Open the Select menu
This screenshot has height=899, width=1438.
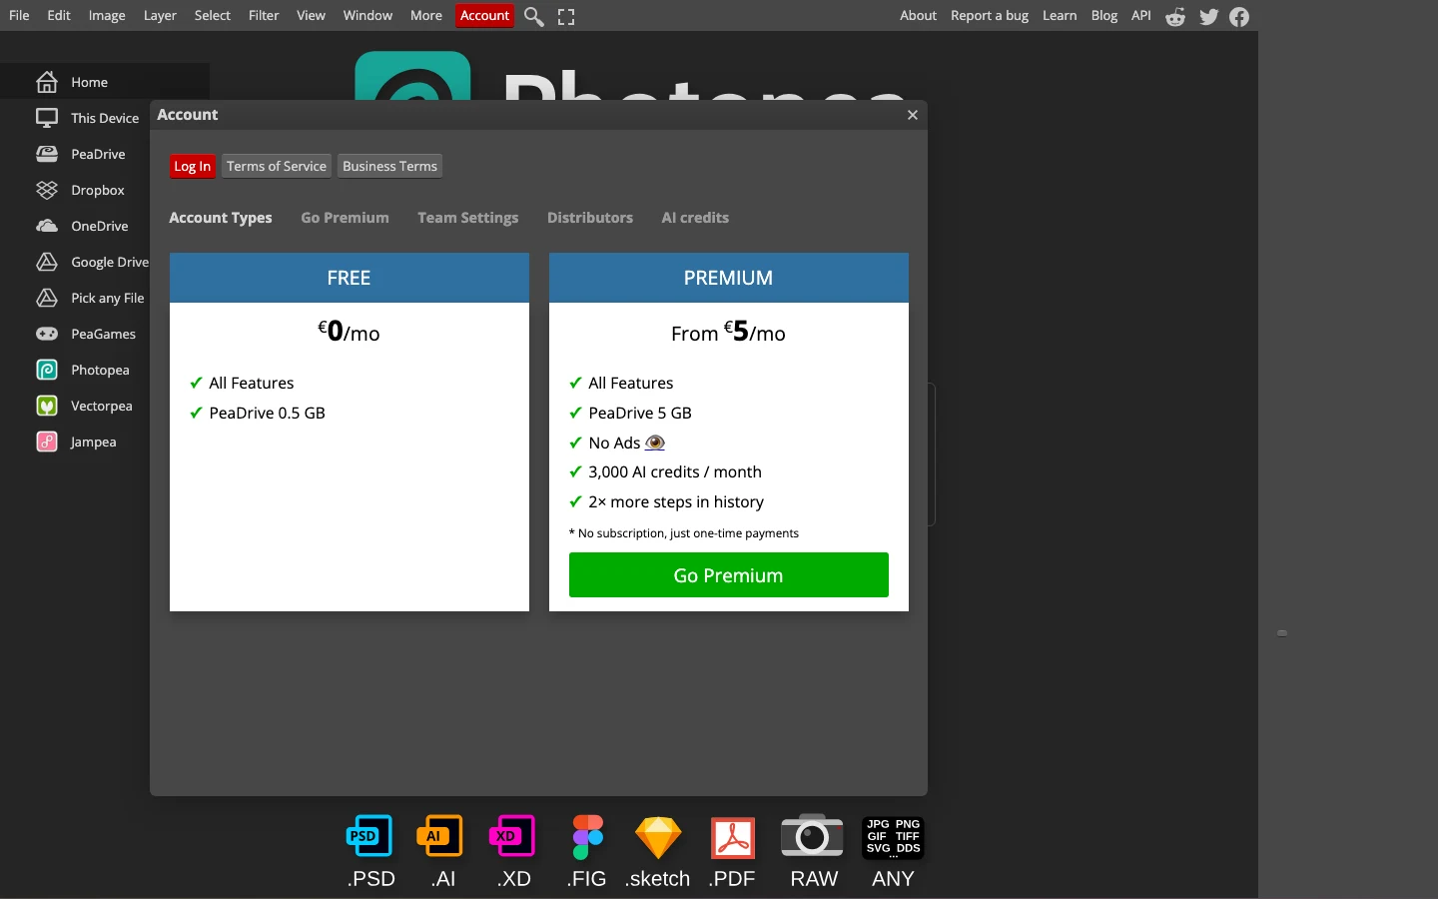(213, 15)
